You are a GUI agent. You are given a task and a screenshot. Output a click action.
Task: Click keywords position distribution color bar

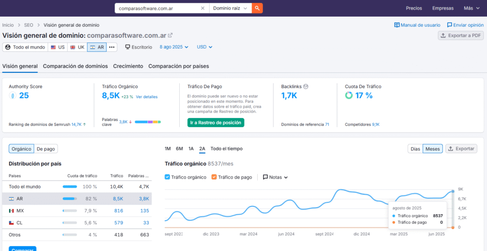tap(148, 122)
